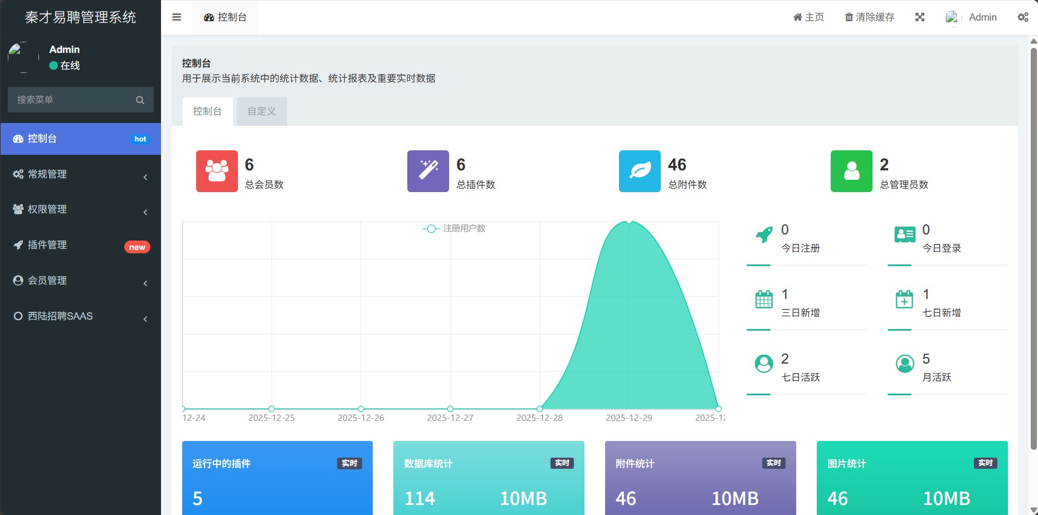Click the 主页 link in header
This screenshot has height=515, width=1038.
[808, 17]
